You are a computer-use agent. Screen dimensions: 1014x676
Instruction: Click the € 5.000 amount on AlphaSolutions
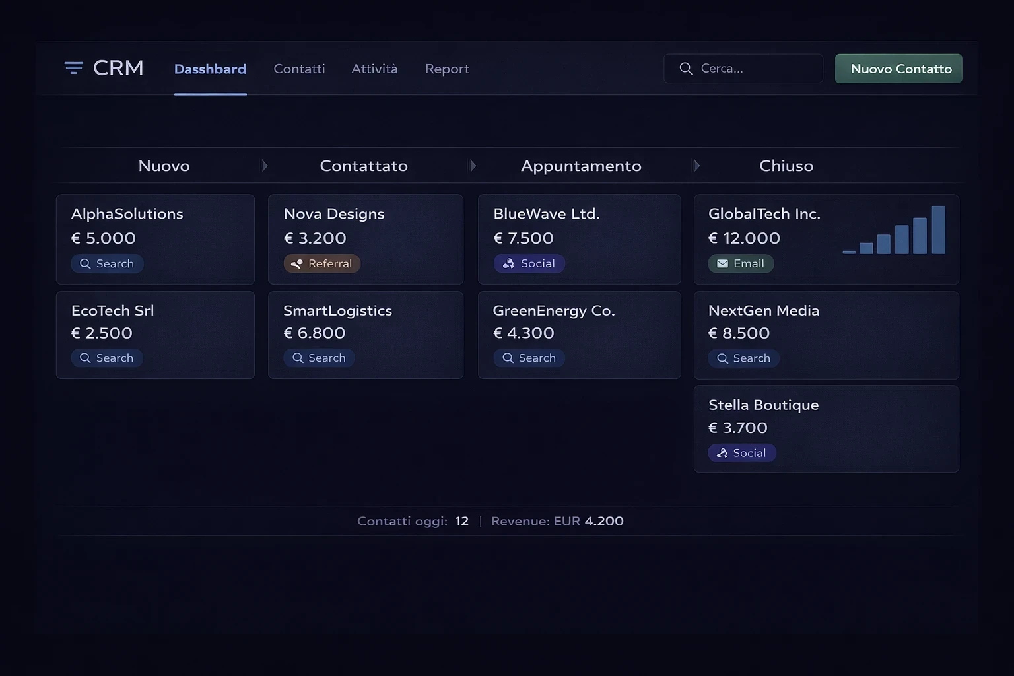[x=104, y=238]
